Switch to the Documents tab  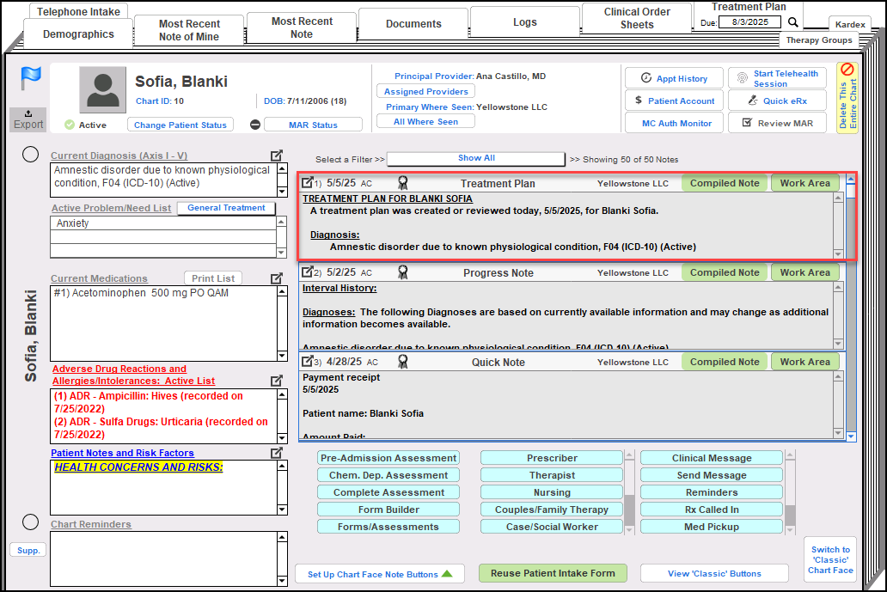pyautogui.click(x=413, y=24)
